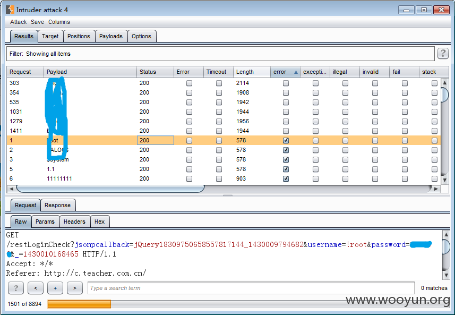This screenshot has height=315, width=455.
Task: Open the Save menu
Action: tap(38, 22)
